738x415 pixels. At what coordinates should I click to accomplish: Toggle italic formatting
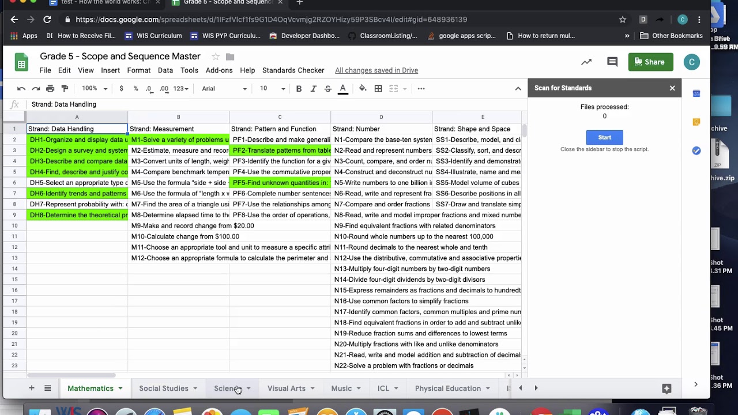tap(313, 88)
